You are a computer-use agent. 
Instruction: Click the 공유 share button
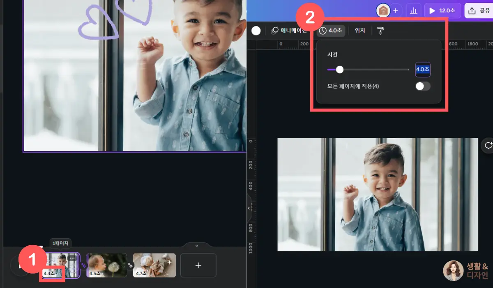tap(479, 11)
